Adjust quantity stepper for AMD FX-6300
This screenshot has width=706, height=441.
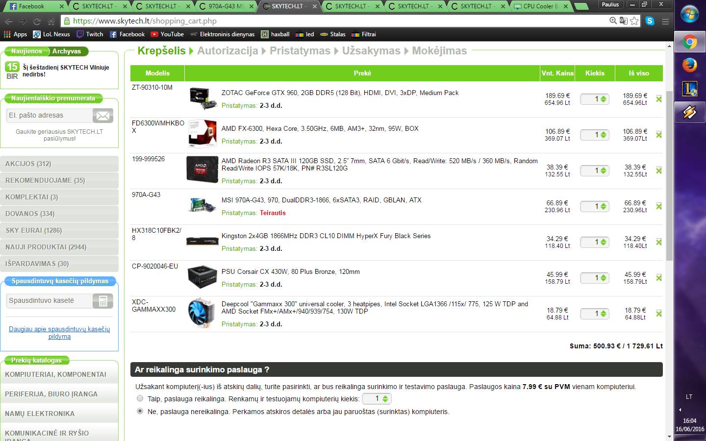coord(604,135)
